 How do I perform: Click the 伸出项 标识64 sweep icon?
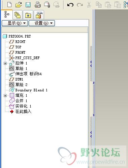click(12, 74)
